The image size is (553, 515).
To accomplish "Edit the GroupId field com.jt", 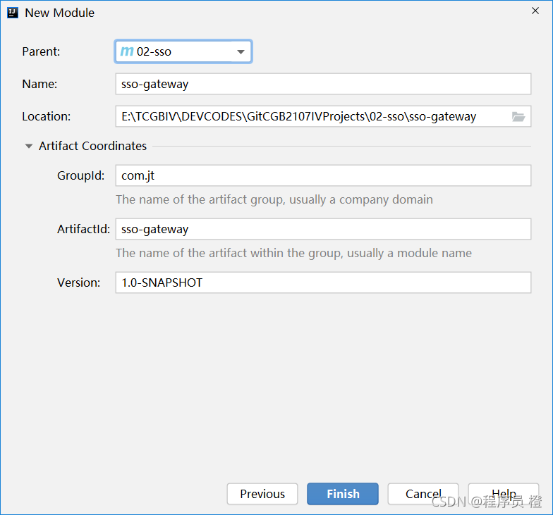I will [323, 175].
